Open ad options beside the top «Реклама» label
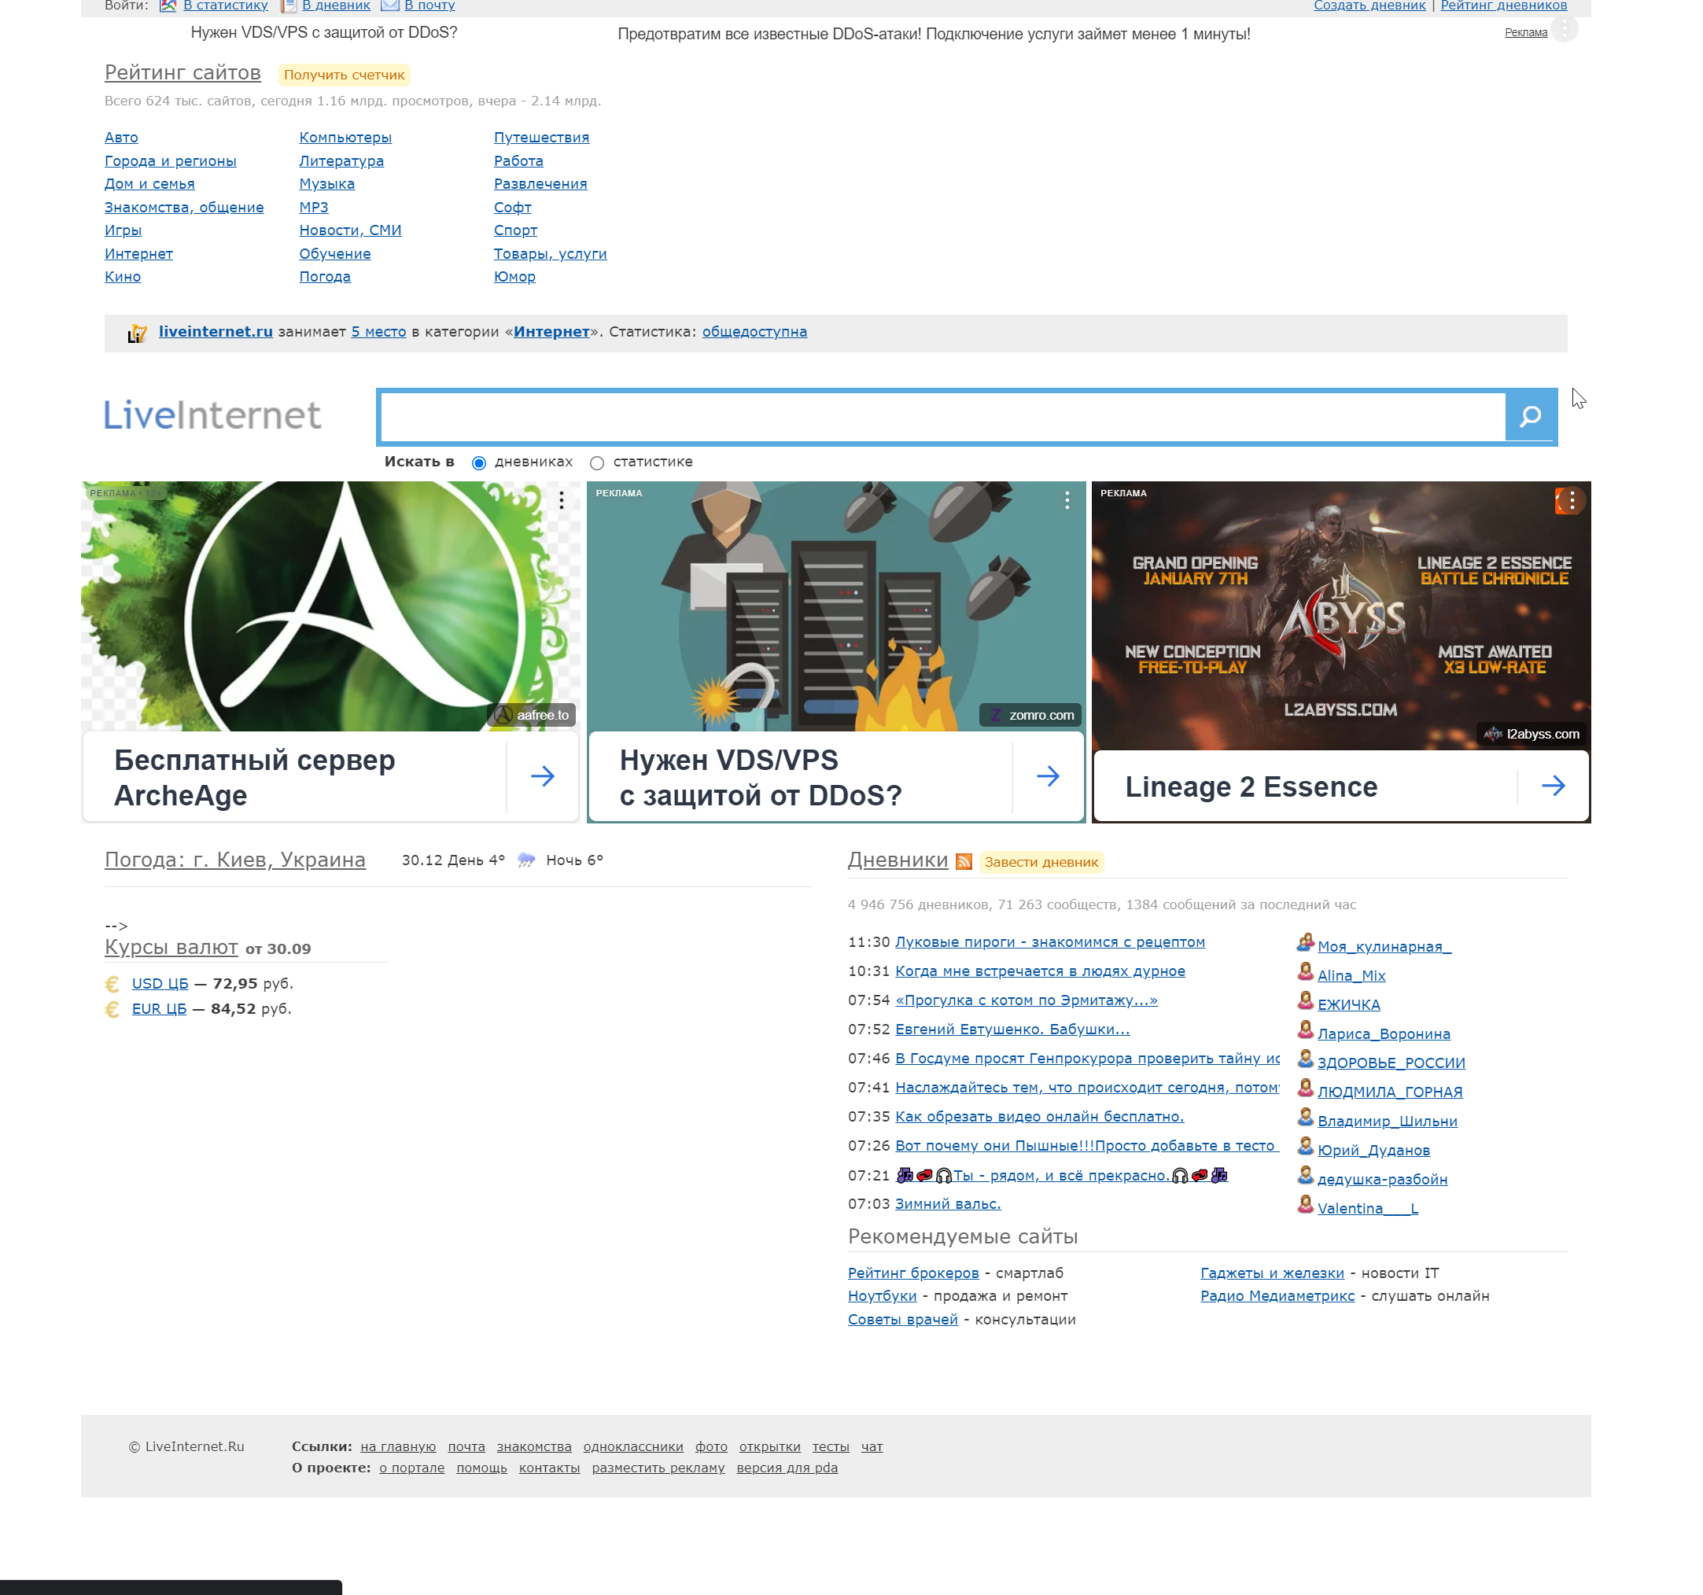This screenshot has width=1703, height=1595. pyautogui.click(x=1565, y=29)
